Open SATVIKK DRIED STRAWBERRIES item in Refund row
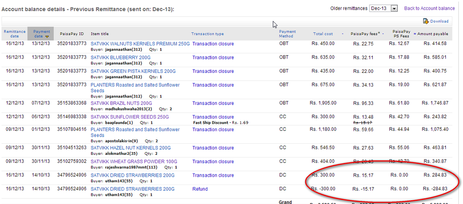 point(133,189)
